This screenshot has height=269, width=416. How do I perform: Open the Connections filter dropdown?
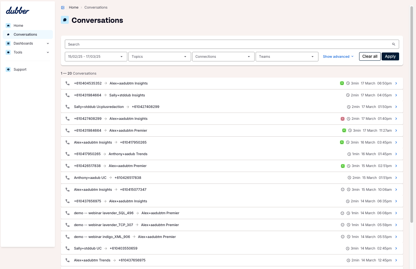(223, 56)
